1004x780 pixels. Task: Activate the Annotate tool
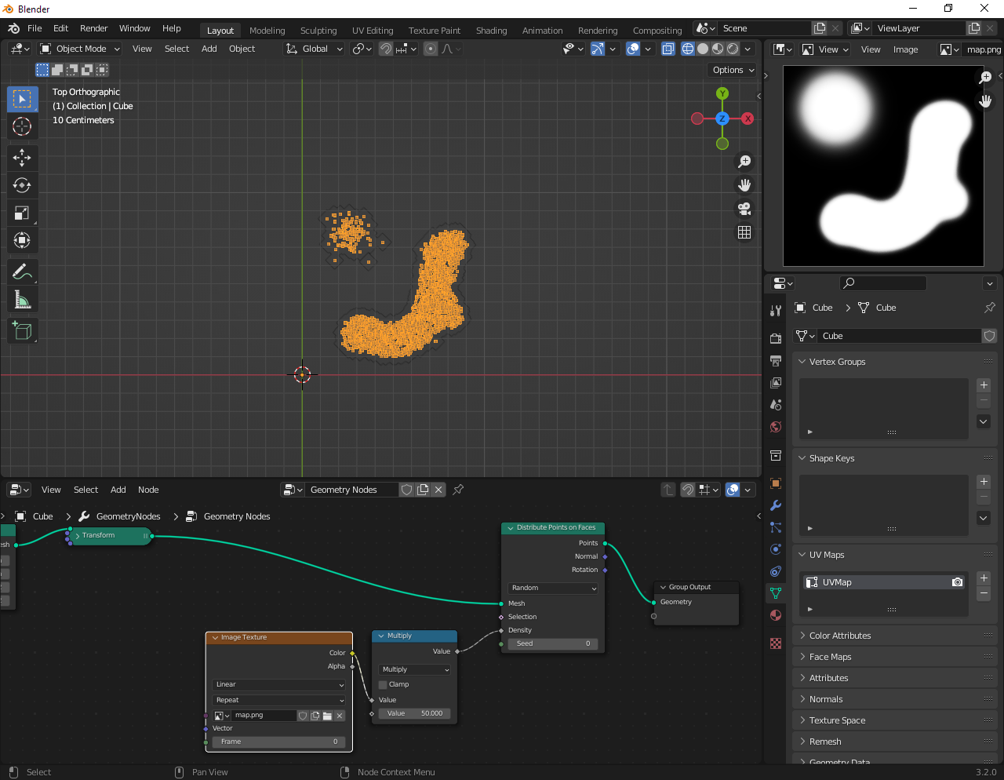click(x=22, y=272)
